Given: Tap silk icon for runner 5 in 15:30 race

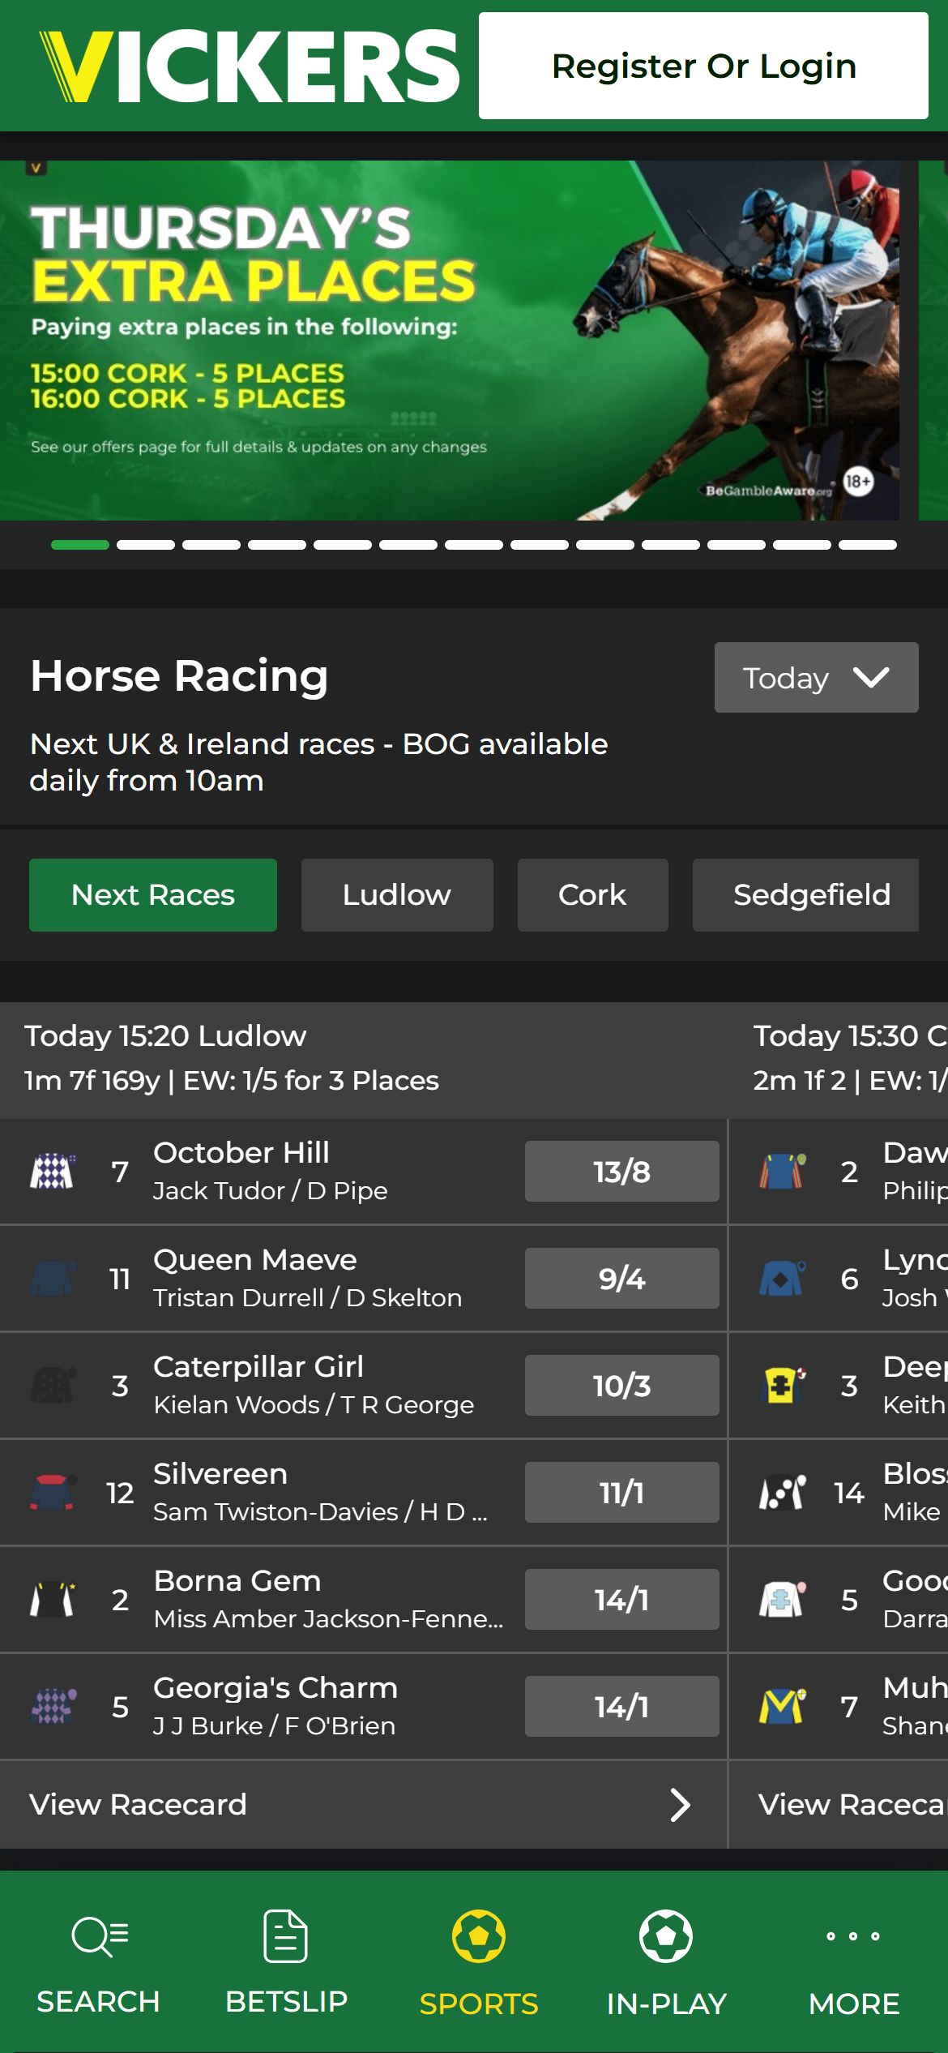Looking at the screenshot, I should [783, 1599].
